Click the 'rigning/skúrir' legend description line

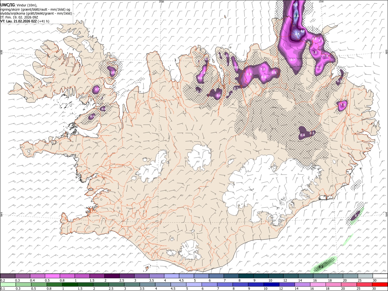click(35, 9)
